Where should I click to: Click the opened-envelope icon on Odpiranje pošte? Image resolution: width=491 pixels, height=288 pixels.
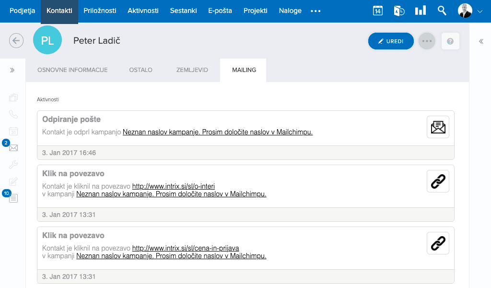tap(438, 127)
